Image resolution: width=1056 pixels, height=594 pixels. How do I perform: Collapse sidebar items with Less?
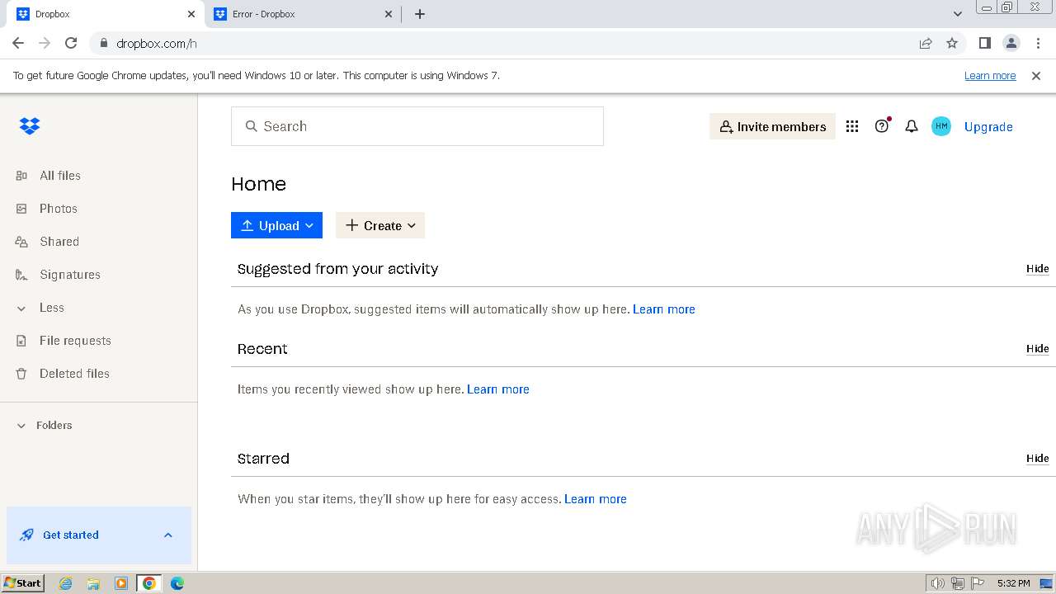click(51, 308)
